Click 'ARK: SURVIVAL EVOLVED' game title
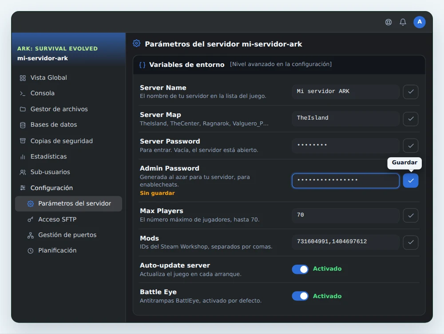The image size is (444, 334). 57,49
